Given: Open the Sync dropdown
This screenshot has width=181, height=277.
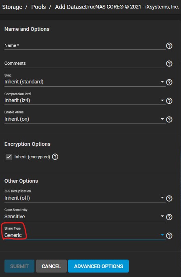Looking at the screenshot, I should (x=85, y=82).
